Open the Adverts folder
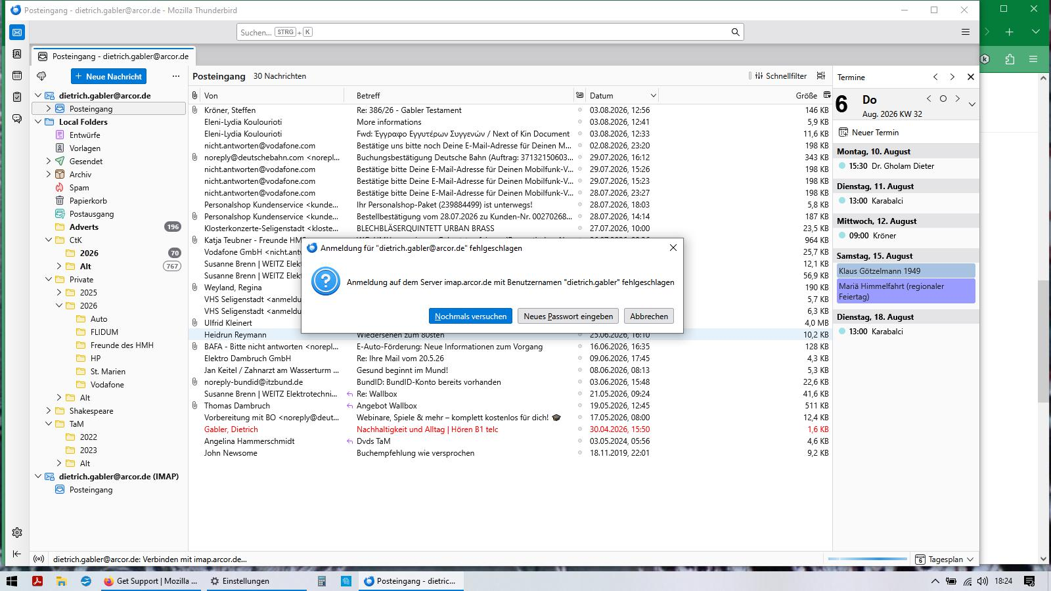Viewport: 1051px width, 591px height. coord(108,227)
